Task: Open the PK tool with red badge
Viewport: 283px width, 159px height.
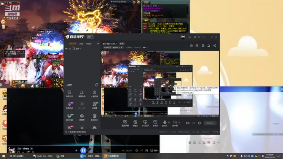Action: pyautogui.click(x=69, y=128)
